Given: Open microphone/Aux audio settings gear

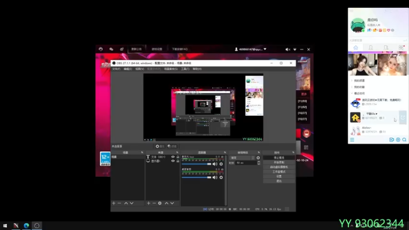Looking at the screenshot, I should [x=221, y=164].
